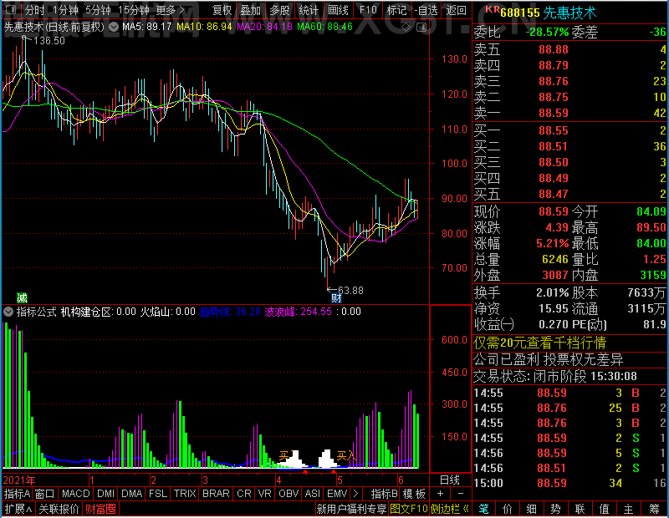Open the 指标B indicator group
This screenshot has height=518, width=669.
click(384, 494)
